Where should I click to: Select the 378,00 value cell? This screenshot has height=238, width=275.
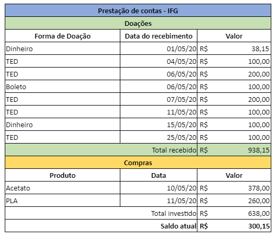234,188
